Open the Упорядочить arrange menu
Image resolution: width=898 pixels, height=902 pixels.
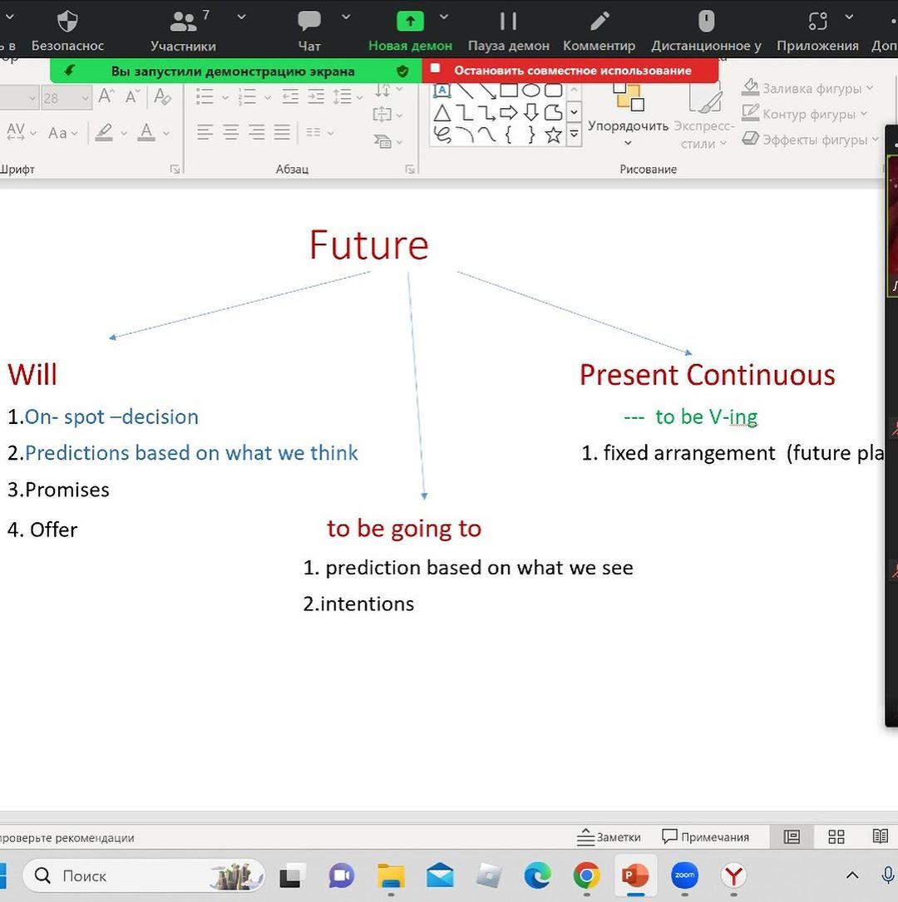click(x=628, y=114)
